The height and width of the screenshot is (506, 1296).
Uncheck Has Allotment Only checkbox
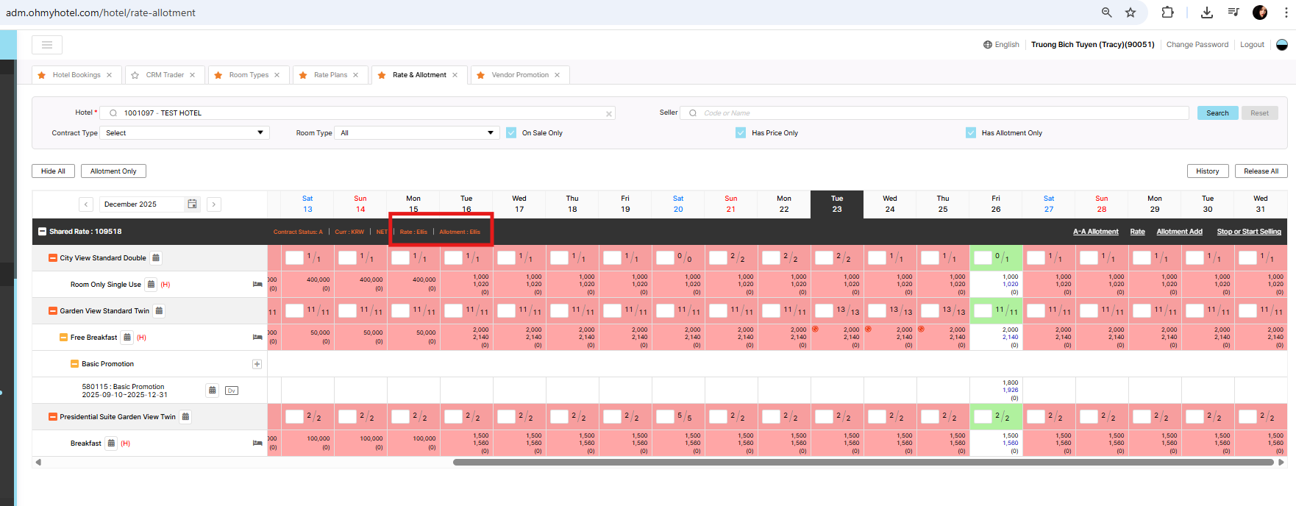coord(971,133)
